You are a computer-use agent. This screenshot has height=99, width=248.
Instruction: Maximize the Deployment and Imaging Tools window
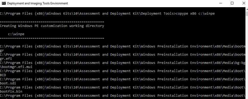click(232, 3)
